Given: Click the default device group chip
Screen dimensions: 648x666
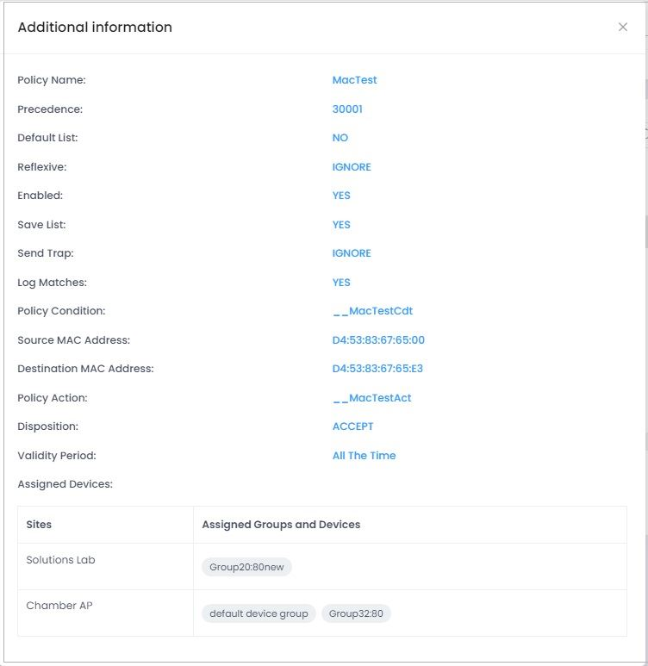Looking at the screenshot, I should (x=259, y=613).
